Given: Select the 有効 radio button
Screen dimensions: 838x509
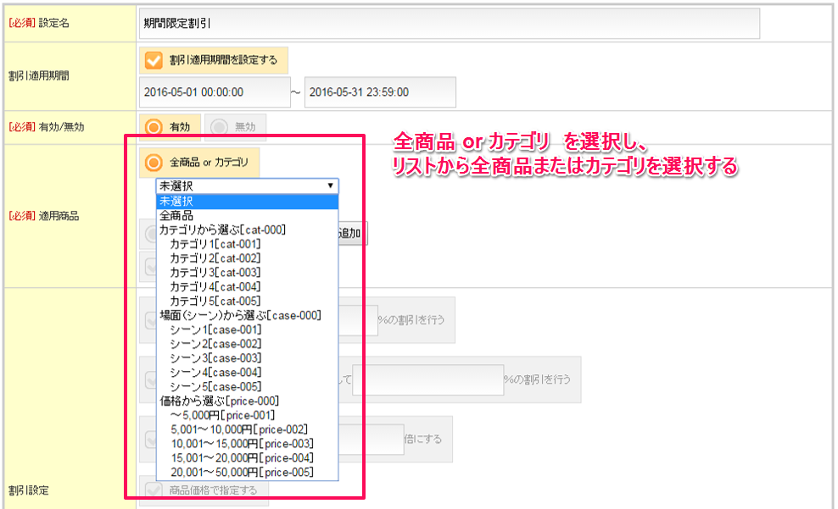Looking at the screenshot, I should (154, 126).
